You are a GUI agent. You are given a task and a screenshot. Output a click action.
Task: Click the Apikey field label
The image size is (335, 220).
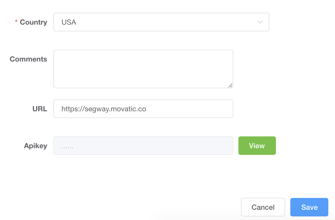35,146
